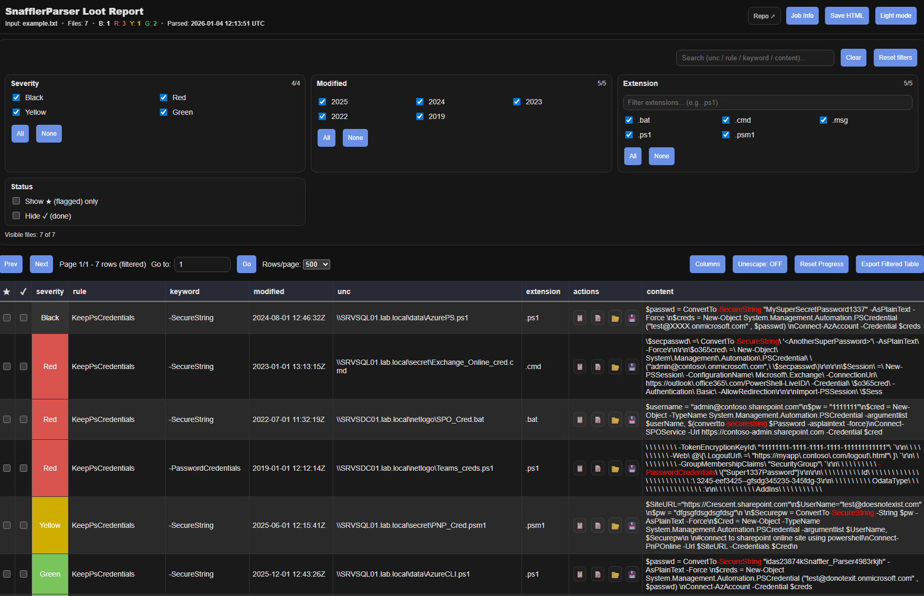924x596 pixels.
Task: Open the folder icon for SPO_Cred.bat row
Action: (x=615, y=420)
